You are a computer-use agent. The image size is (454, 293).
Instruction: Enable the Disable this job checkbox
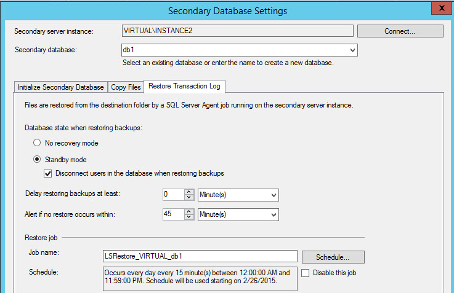tap(306, 273)
